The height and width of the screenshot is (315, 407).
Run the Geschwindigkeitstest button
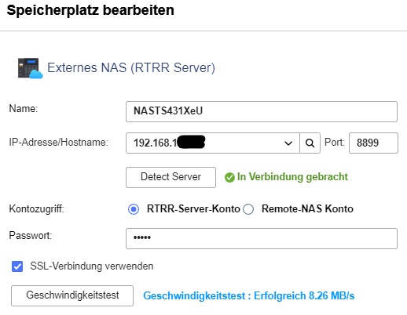point(72,295)
